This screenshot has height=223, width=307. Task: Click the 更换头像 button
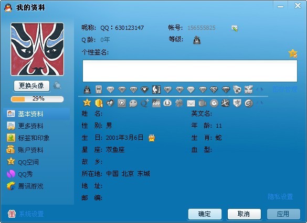(31, 86)
